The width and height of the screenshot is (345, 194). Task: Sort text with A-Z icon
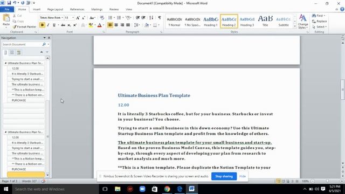[151, 18]
